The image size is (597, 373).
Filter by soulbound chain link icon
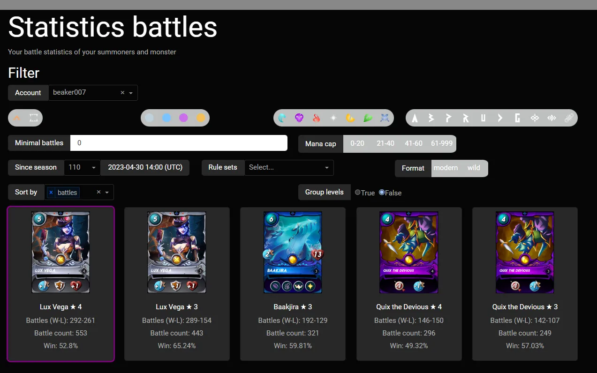(569, 118)
